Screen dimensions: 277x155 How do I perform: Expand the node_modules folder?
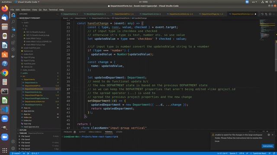pos(29,70)
